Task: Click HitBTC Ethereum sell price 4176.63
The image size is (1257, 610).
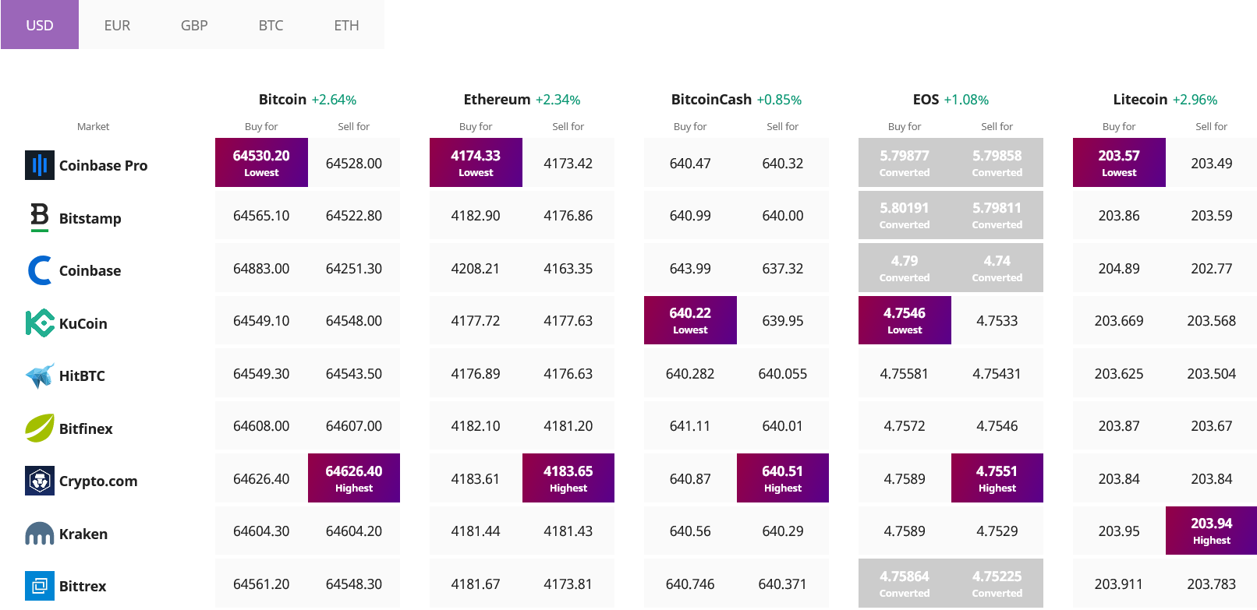Action: [568, 374]
